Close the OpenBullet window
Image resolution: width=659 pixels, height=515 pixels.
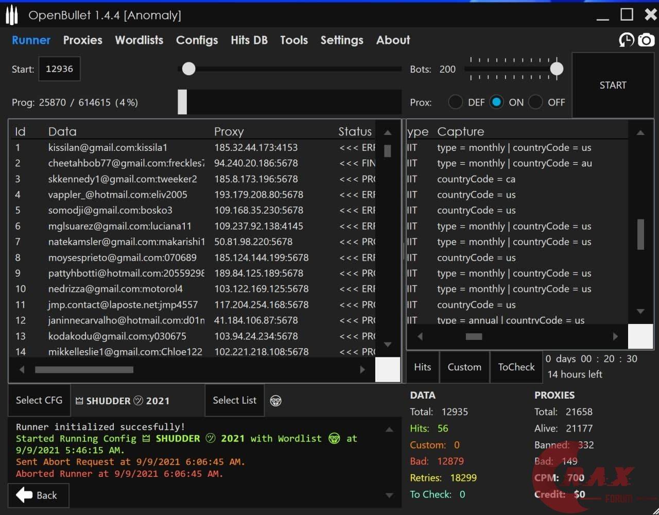650,14
